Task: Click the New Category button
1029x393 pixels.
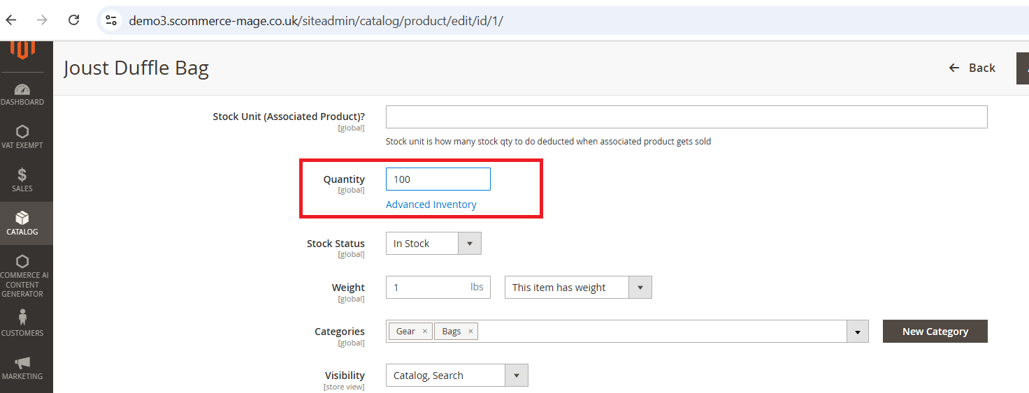Action: (x=935, y=332)
